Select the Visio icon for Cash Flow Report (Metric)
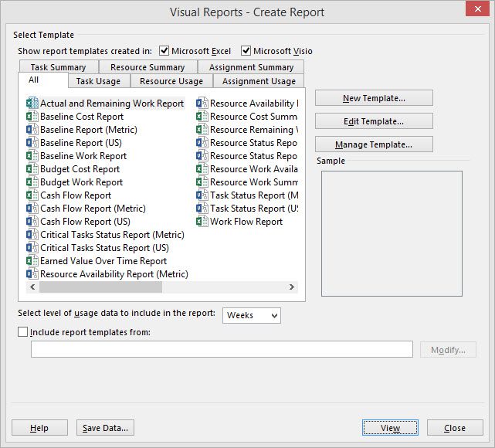 32,209
